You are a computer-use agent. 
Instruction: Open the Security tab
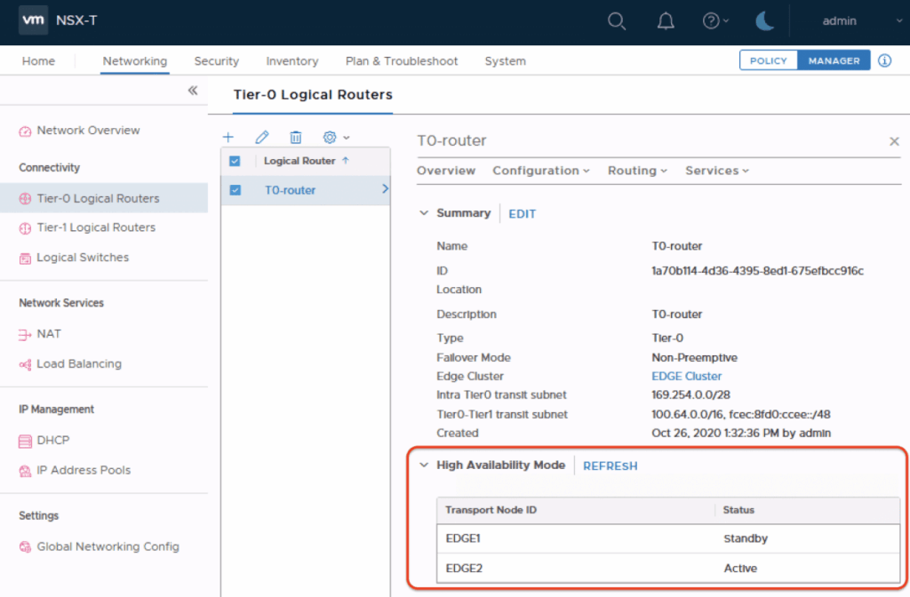coord(217,61)
